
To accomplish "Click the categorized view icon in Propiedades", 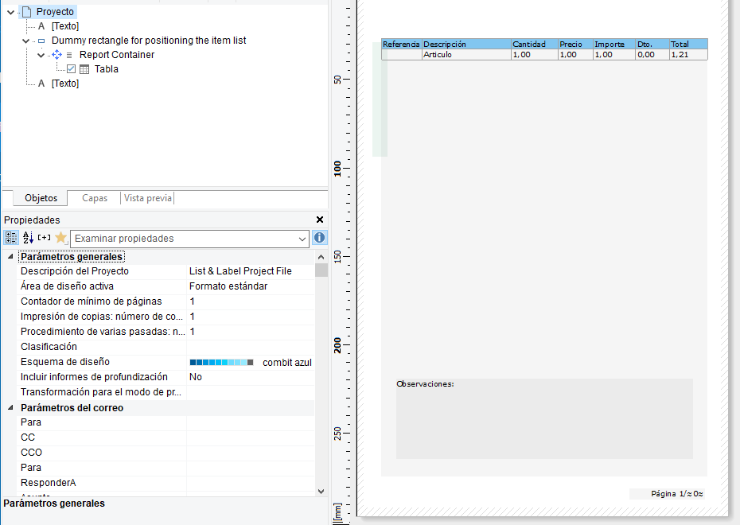I will coord(11,238).
